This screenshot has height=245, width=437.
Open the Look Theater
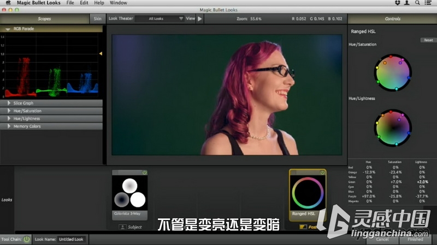click(121, 19)
